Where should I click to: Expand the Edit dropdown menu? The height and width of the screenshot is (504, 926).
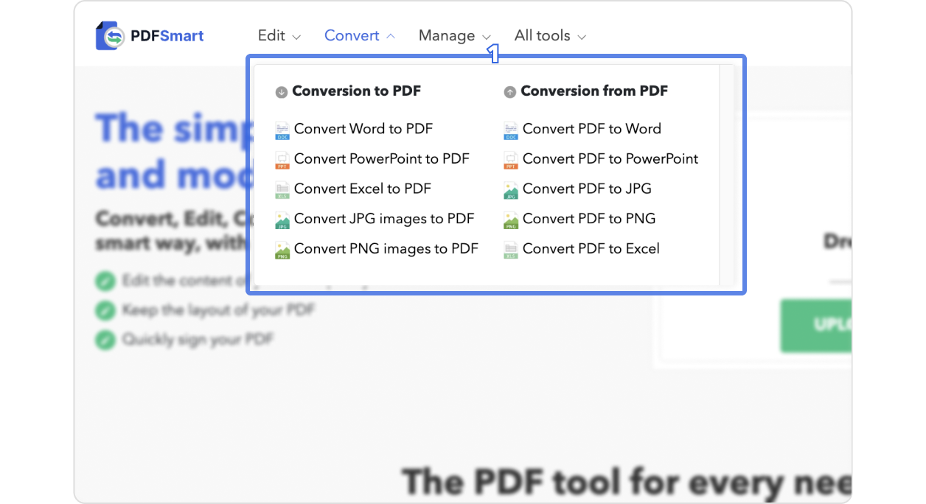pos(279,35)
